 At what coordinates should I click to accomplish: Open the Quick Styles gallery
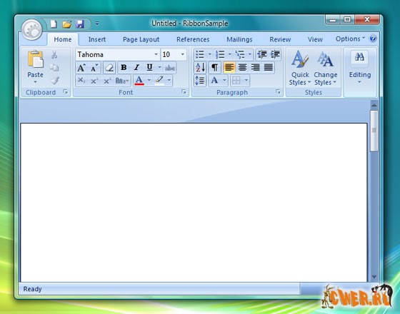pos(300,68)
